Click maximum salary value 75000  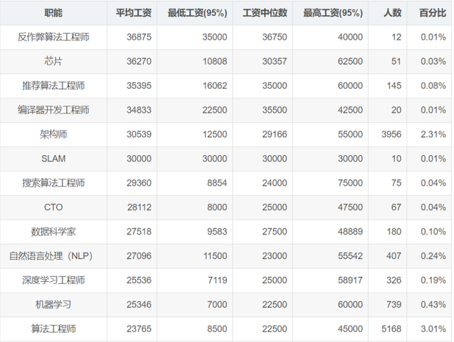(350, 183)
